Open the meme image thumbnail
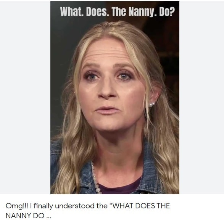This screenshot has width=224, height=224. (x=115, y=98)
